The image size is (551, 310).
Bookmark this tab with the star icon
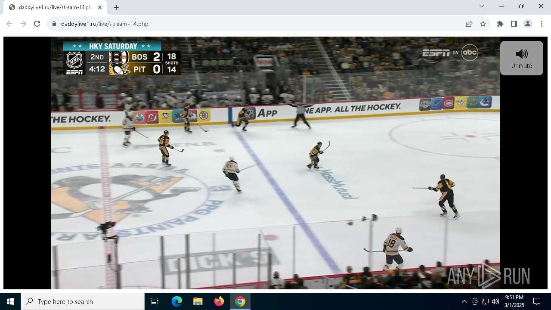pyautogui.click(x=483, y=24)
